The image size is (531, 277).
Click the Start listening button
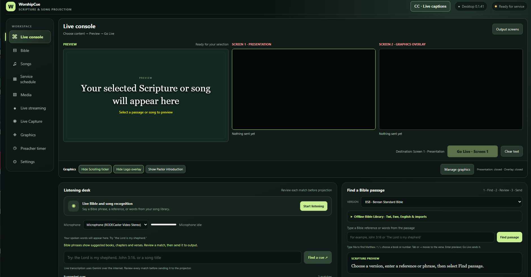[x=314, y=206]
